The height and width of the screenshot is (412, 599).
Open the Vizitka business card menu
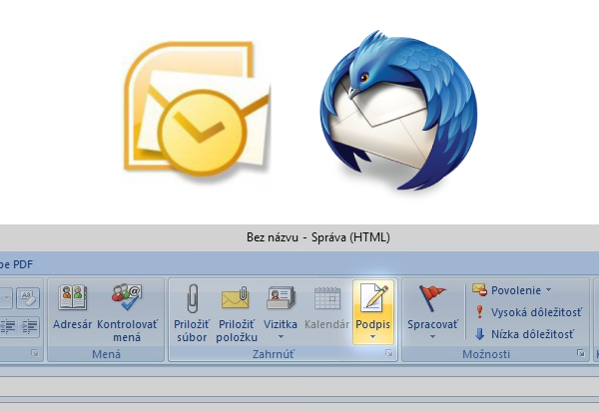[281, 311]
